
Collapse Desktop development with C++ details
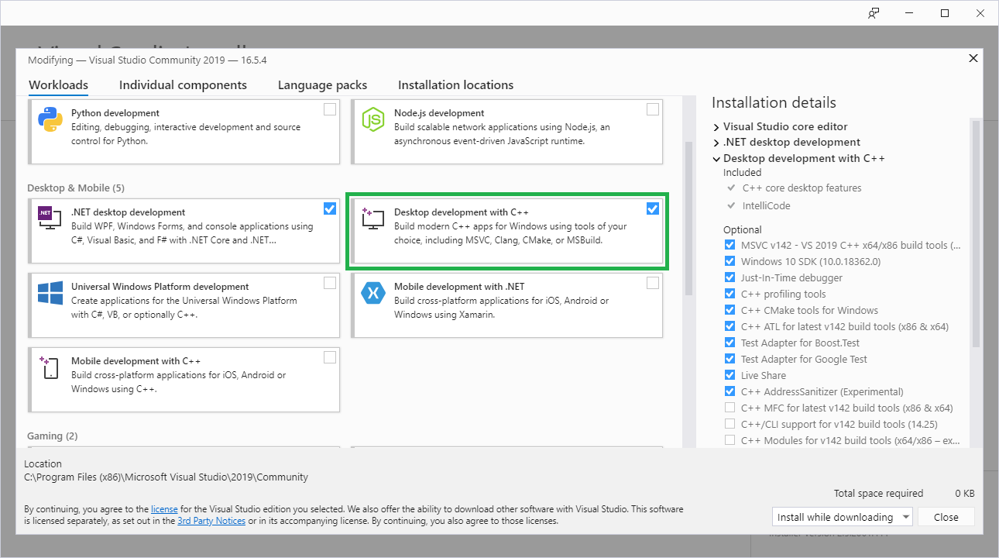coord(716,159)
